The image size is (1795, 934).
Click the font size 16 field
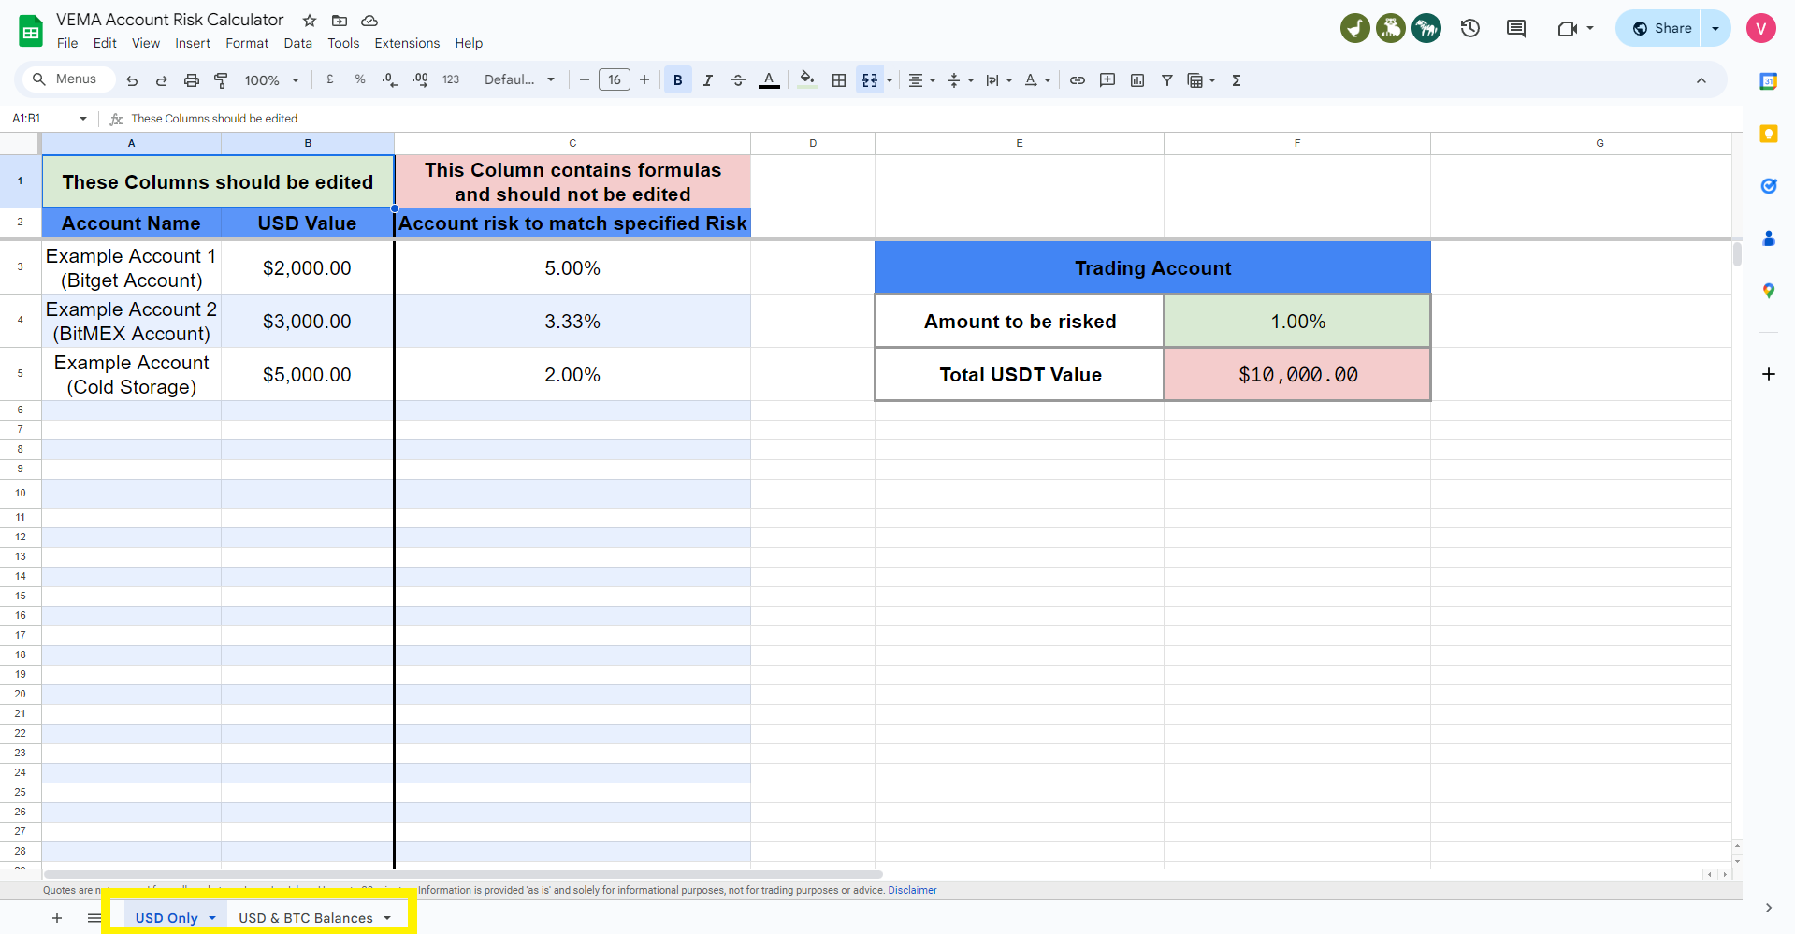coord(615,80)
